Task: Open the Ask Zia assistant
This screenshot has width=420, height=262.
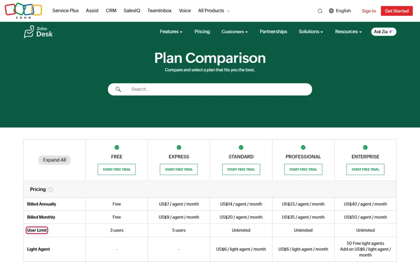Action: coord(384,32)
